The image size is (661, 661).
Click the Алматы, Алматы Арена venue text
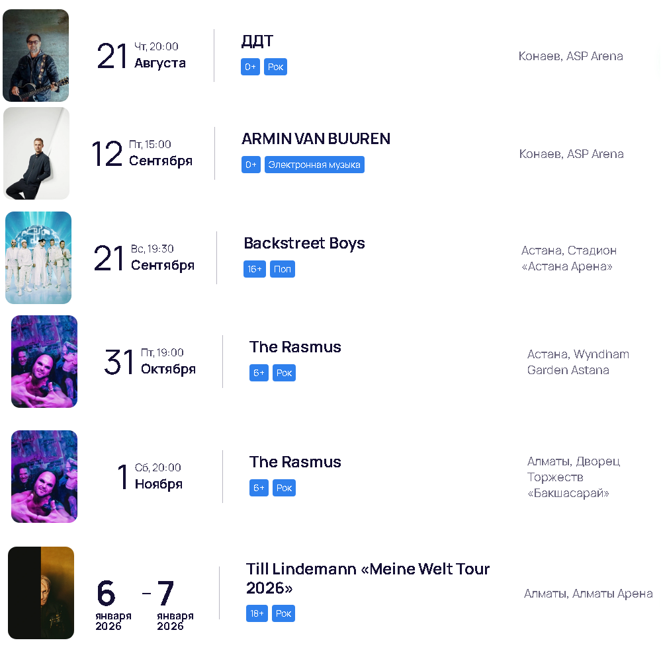[x=588, y=594]
